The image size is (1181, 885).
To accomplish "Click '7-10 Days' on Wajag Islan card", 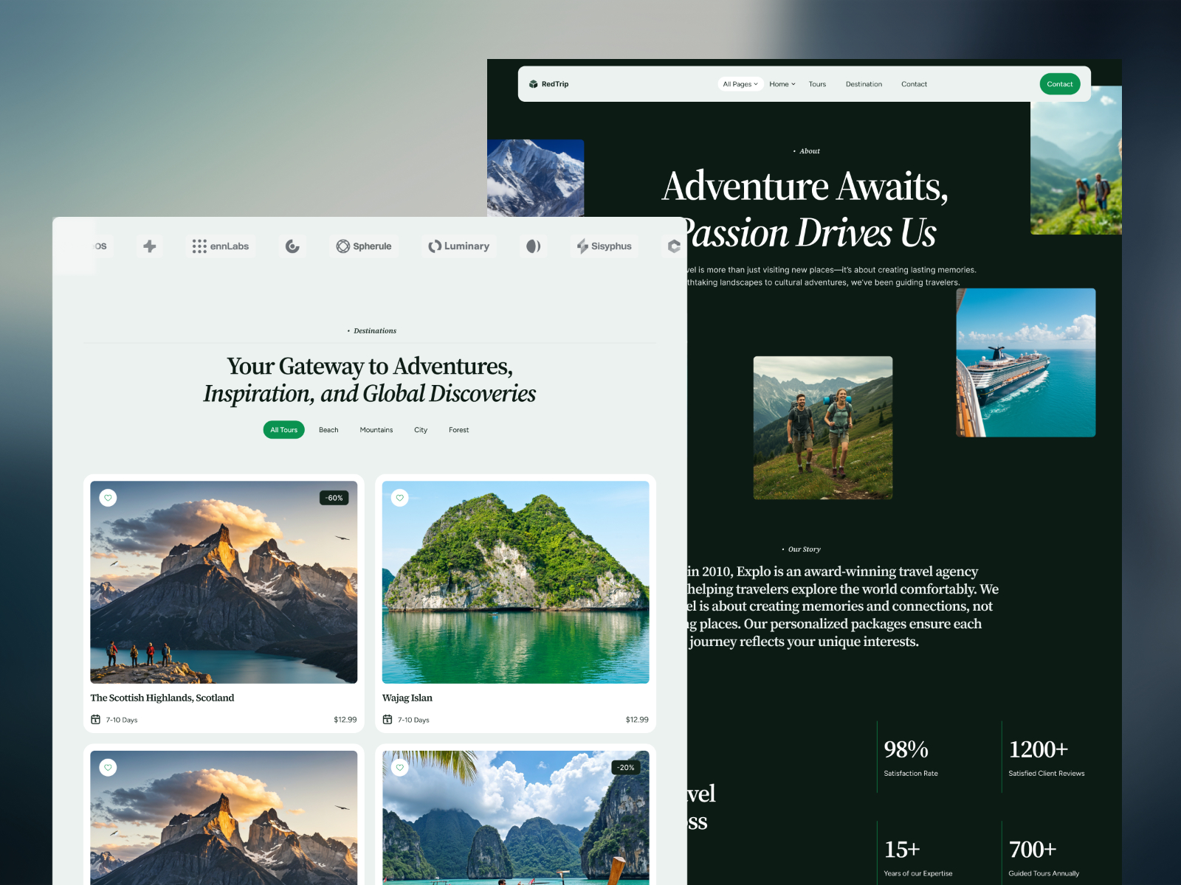I will [x=413, y=720].
